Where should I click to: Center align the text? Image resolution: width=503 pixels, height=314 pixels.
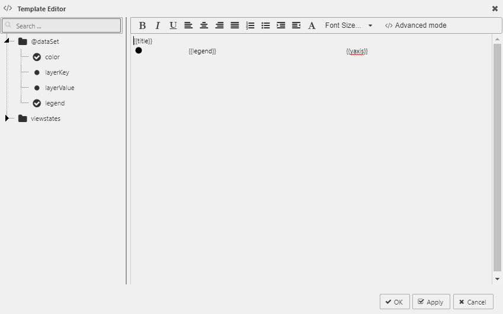point(204,25)
